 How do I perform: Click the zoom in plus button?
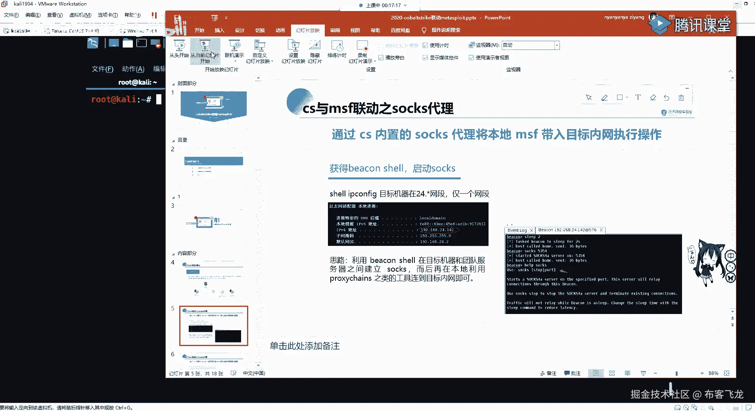coord(702,373)
